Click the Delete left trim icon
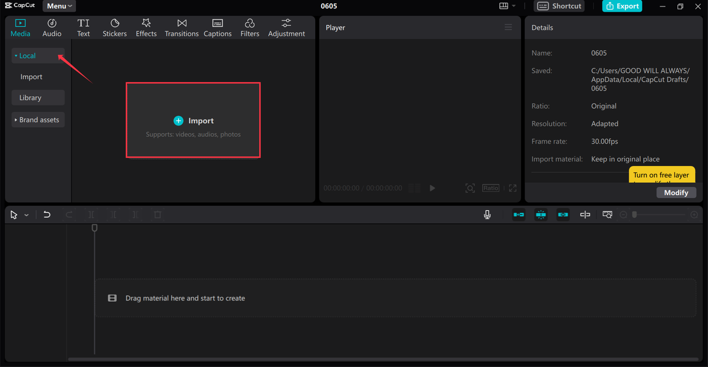Viewport: 708px width, 367px height. (113, 214)
